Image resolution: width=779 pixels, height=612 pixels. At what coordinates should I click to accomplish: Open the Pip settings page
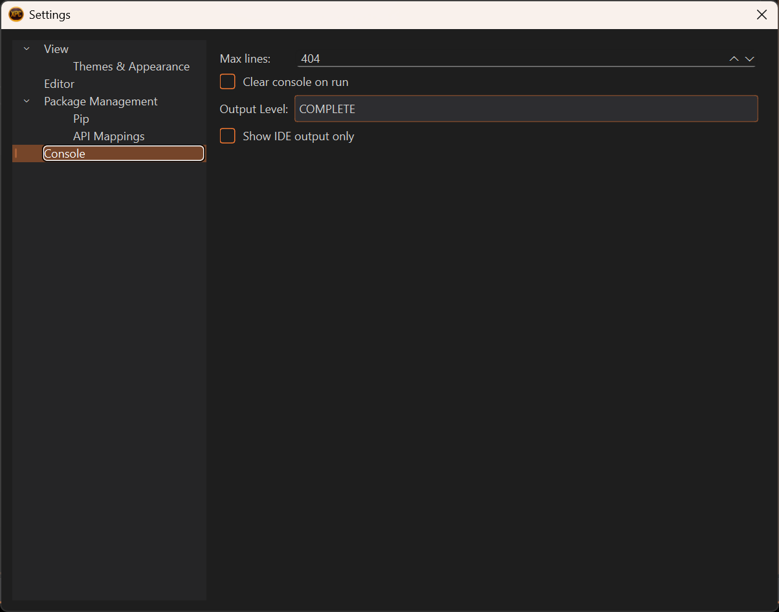pos(81,119)
